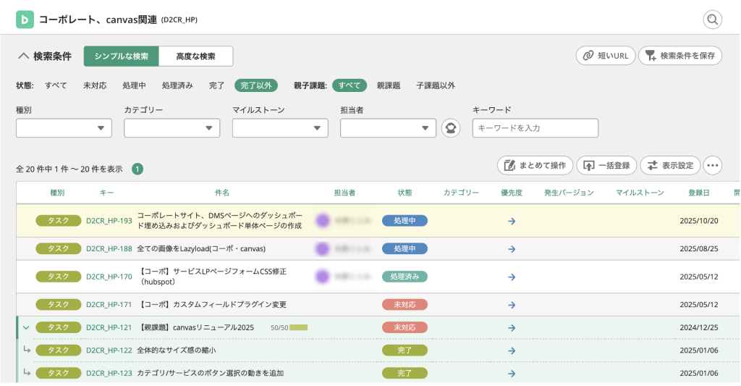Click the search magnifier icon
This screenshot has width=741, height=386.
click(x=713, y=20)
